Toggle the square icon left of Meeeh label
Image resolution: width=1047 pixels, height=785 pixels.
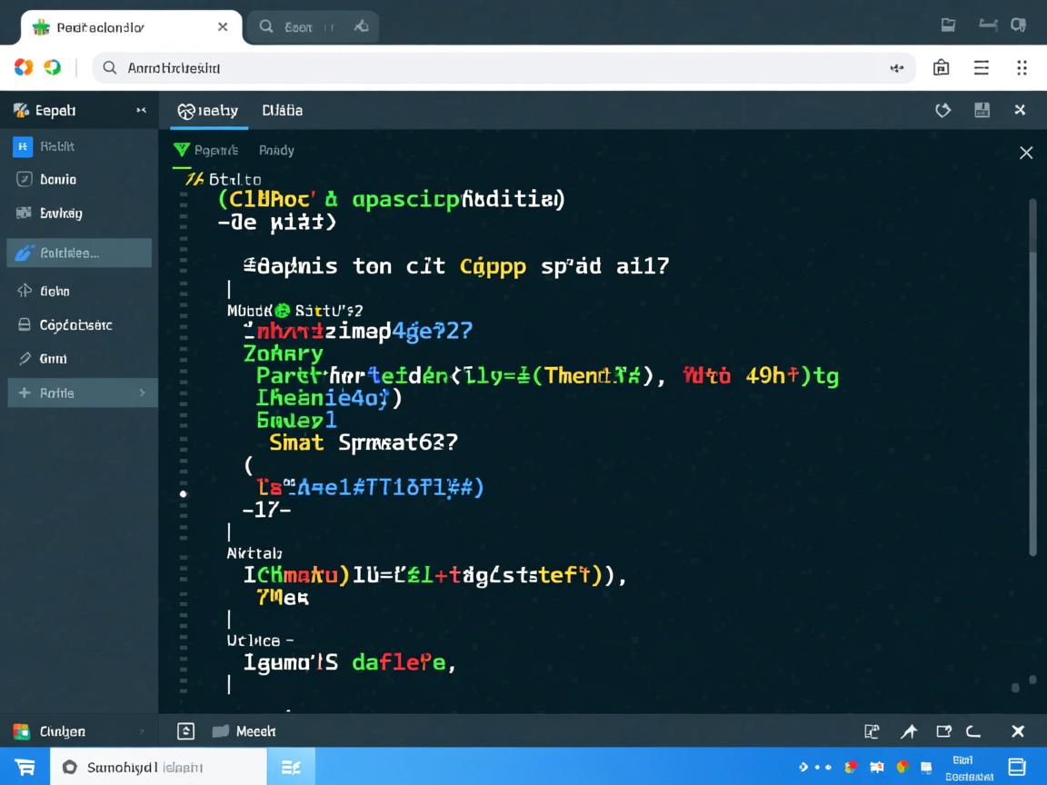click(x=185, y=731)
